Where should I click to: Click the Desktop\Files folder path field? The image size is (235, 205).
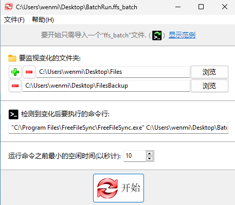pos(113,72)
